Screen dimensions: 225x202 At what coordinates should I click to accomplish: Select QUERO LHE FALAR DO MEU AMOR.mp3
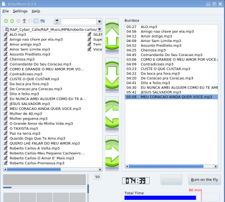[x=44, y=143]
